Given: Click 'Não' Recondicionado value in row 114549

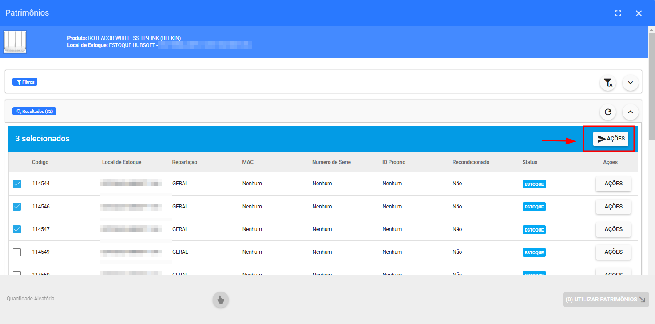Looking at the screenshot, I should click(x=457, y=252).
